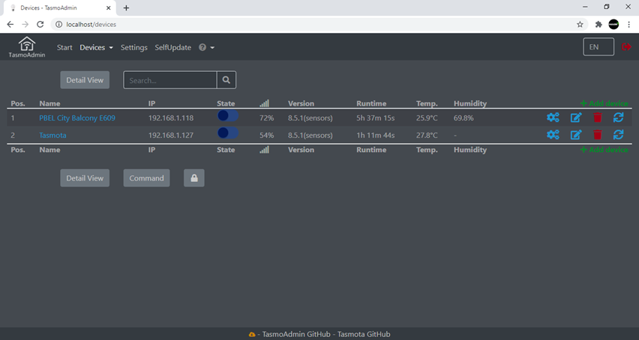Click the 72% signal strength value

click(x=266, y=118)
